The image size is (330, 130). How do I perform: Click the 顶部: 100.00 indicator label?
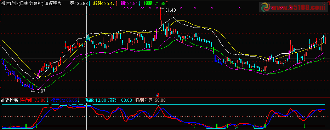[x=120, y=100]
